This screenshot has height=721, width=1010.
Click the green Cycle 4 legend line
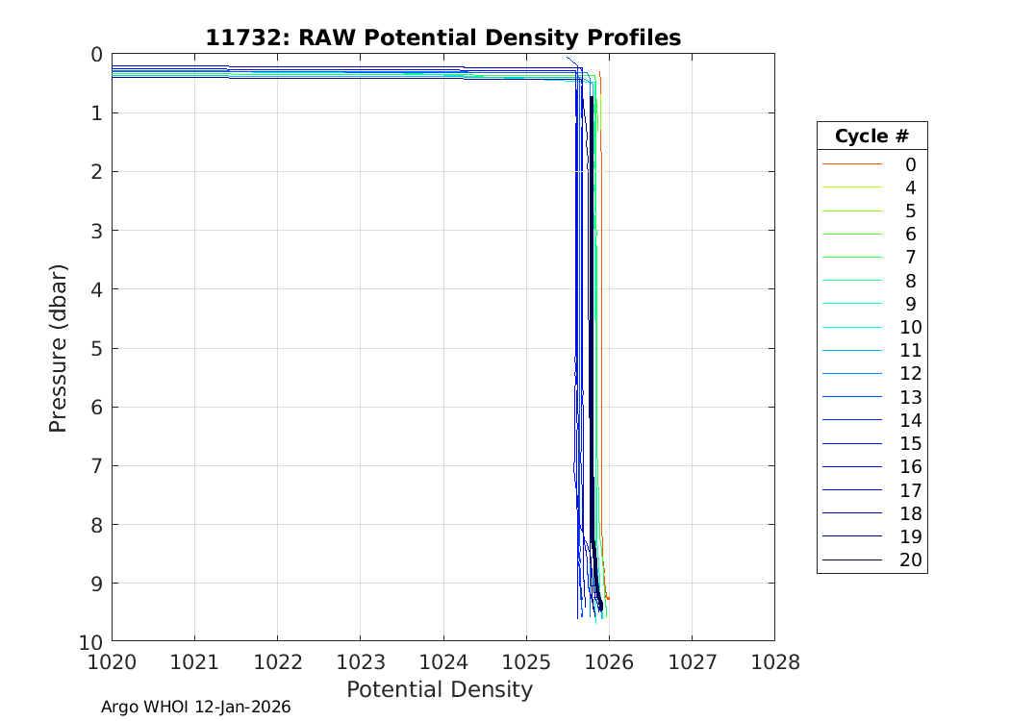click(852, 187)
